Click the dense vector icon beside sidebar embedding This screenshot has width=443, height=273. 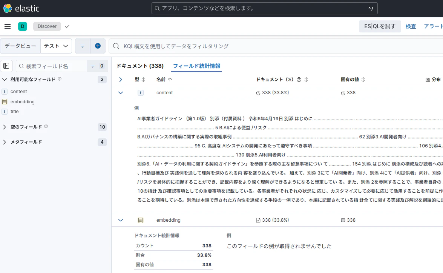(x=5, y=102)
